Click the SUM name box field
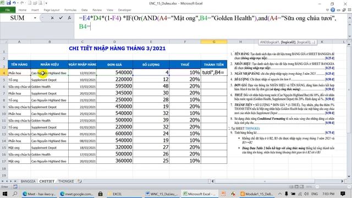 [x=17, y=18]
